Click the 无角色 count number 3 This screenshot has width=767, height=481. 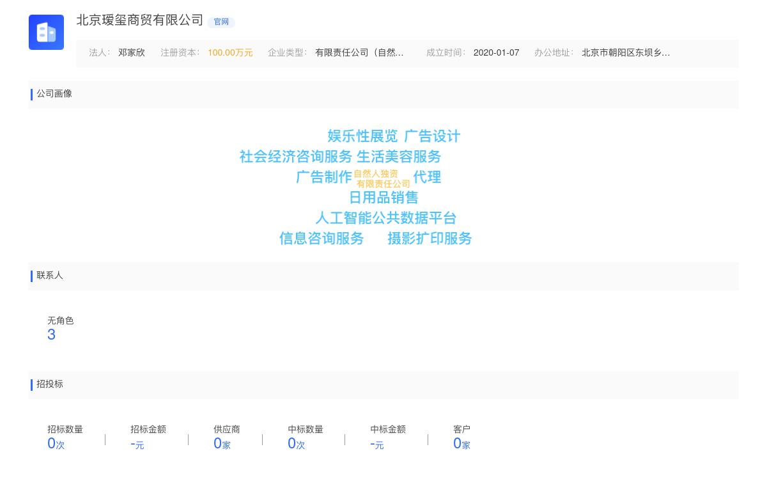pos(51,334)
